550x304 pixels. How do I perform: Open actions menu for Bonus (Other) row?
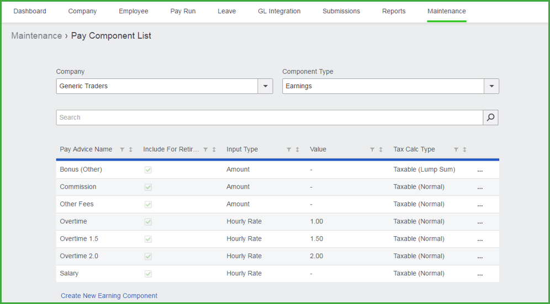pyautogui.click(x=480, y=170)
